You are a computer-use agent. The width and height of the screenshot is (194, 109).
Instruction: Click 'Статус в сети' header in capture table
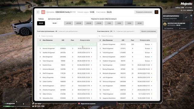pyautogui.click(x=145, y=40)
